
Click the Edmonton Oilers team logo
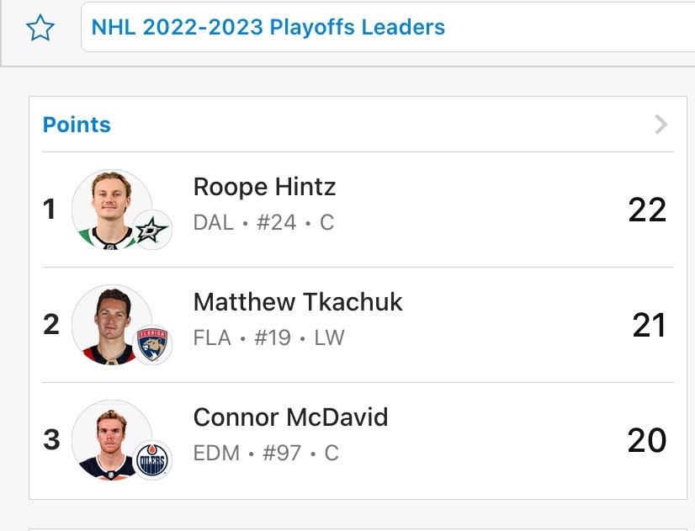[x=152, y=460]
